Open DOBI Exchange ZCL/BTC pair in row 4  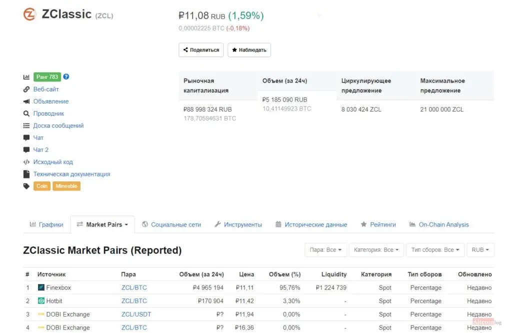[134, 328]
